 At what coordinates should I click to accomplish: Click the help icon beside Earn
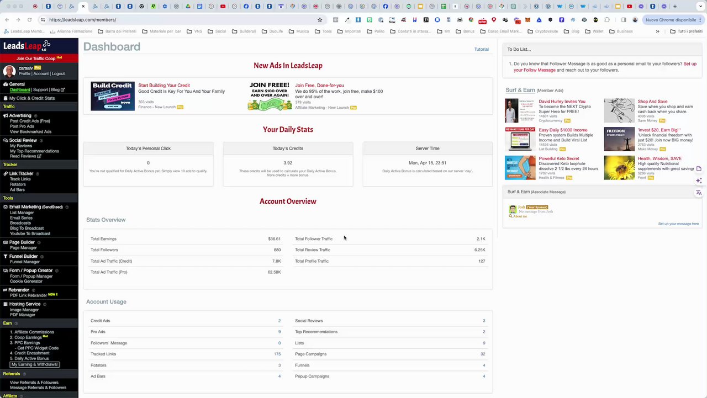[x=16, y=323]
